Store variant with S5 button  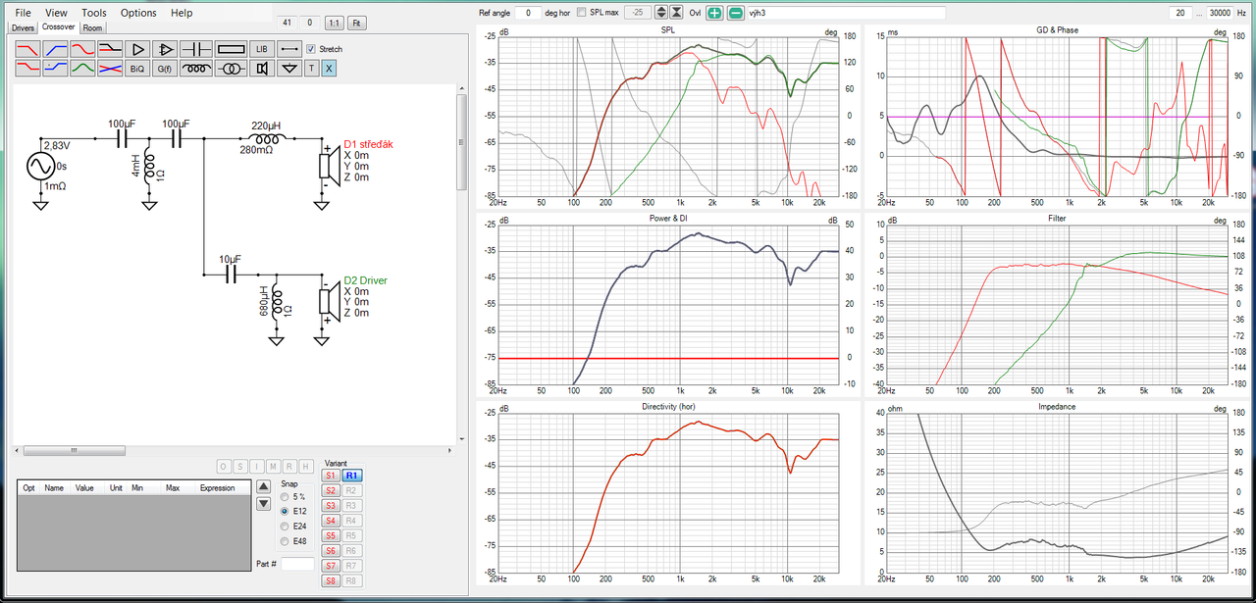331,535
